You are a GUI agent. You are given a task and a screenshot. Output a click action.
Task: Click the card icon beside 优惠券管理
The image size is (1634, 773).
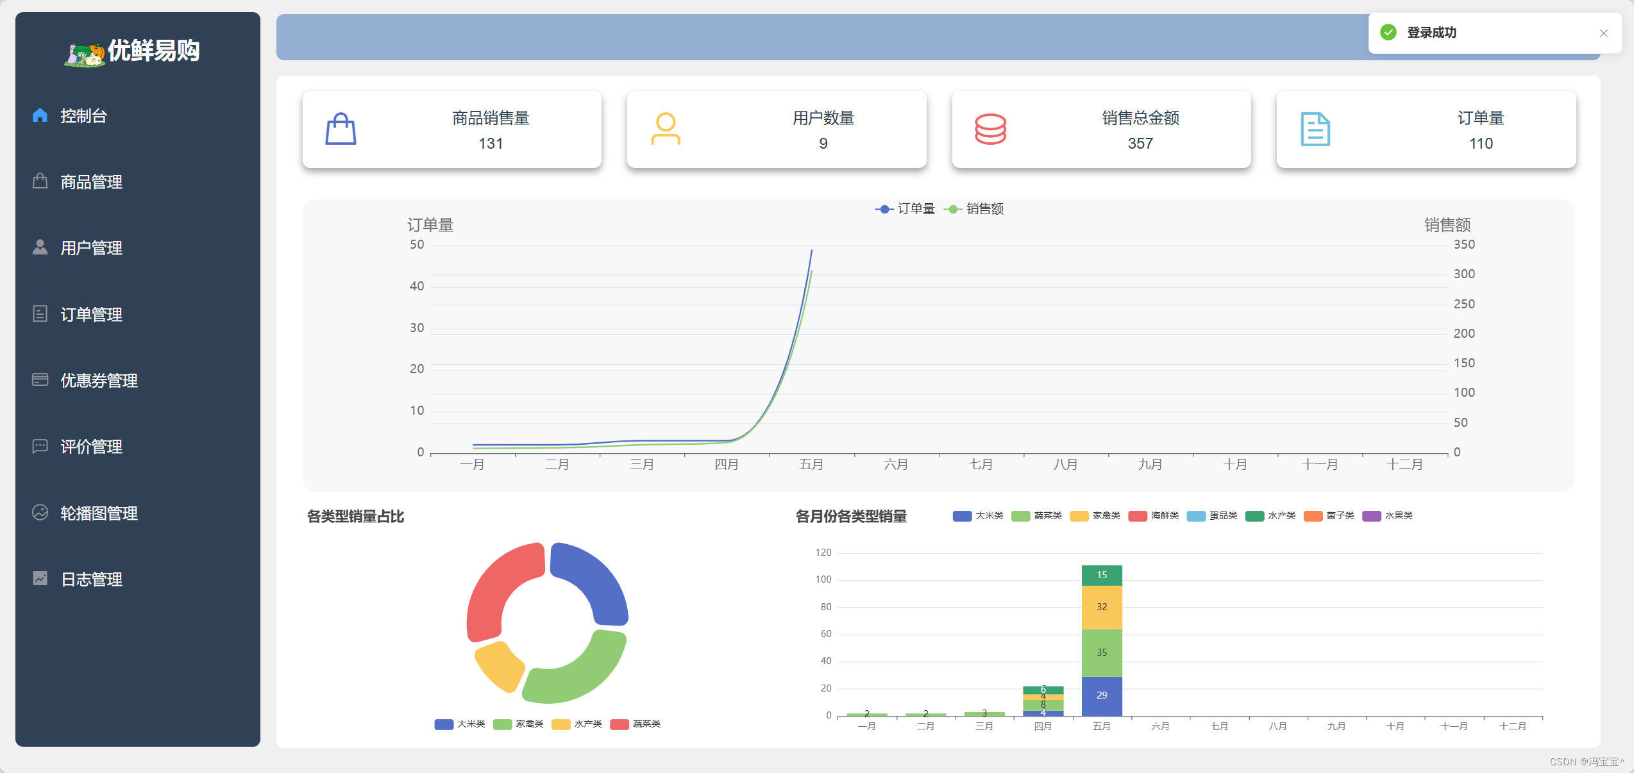[x=40, y=380]
